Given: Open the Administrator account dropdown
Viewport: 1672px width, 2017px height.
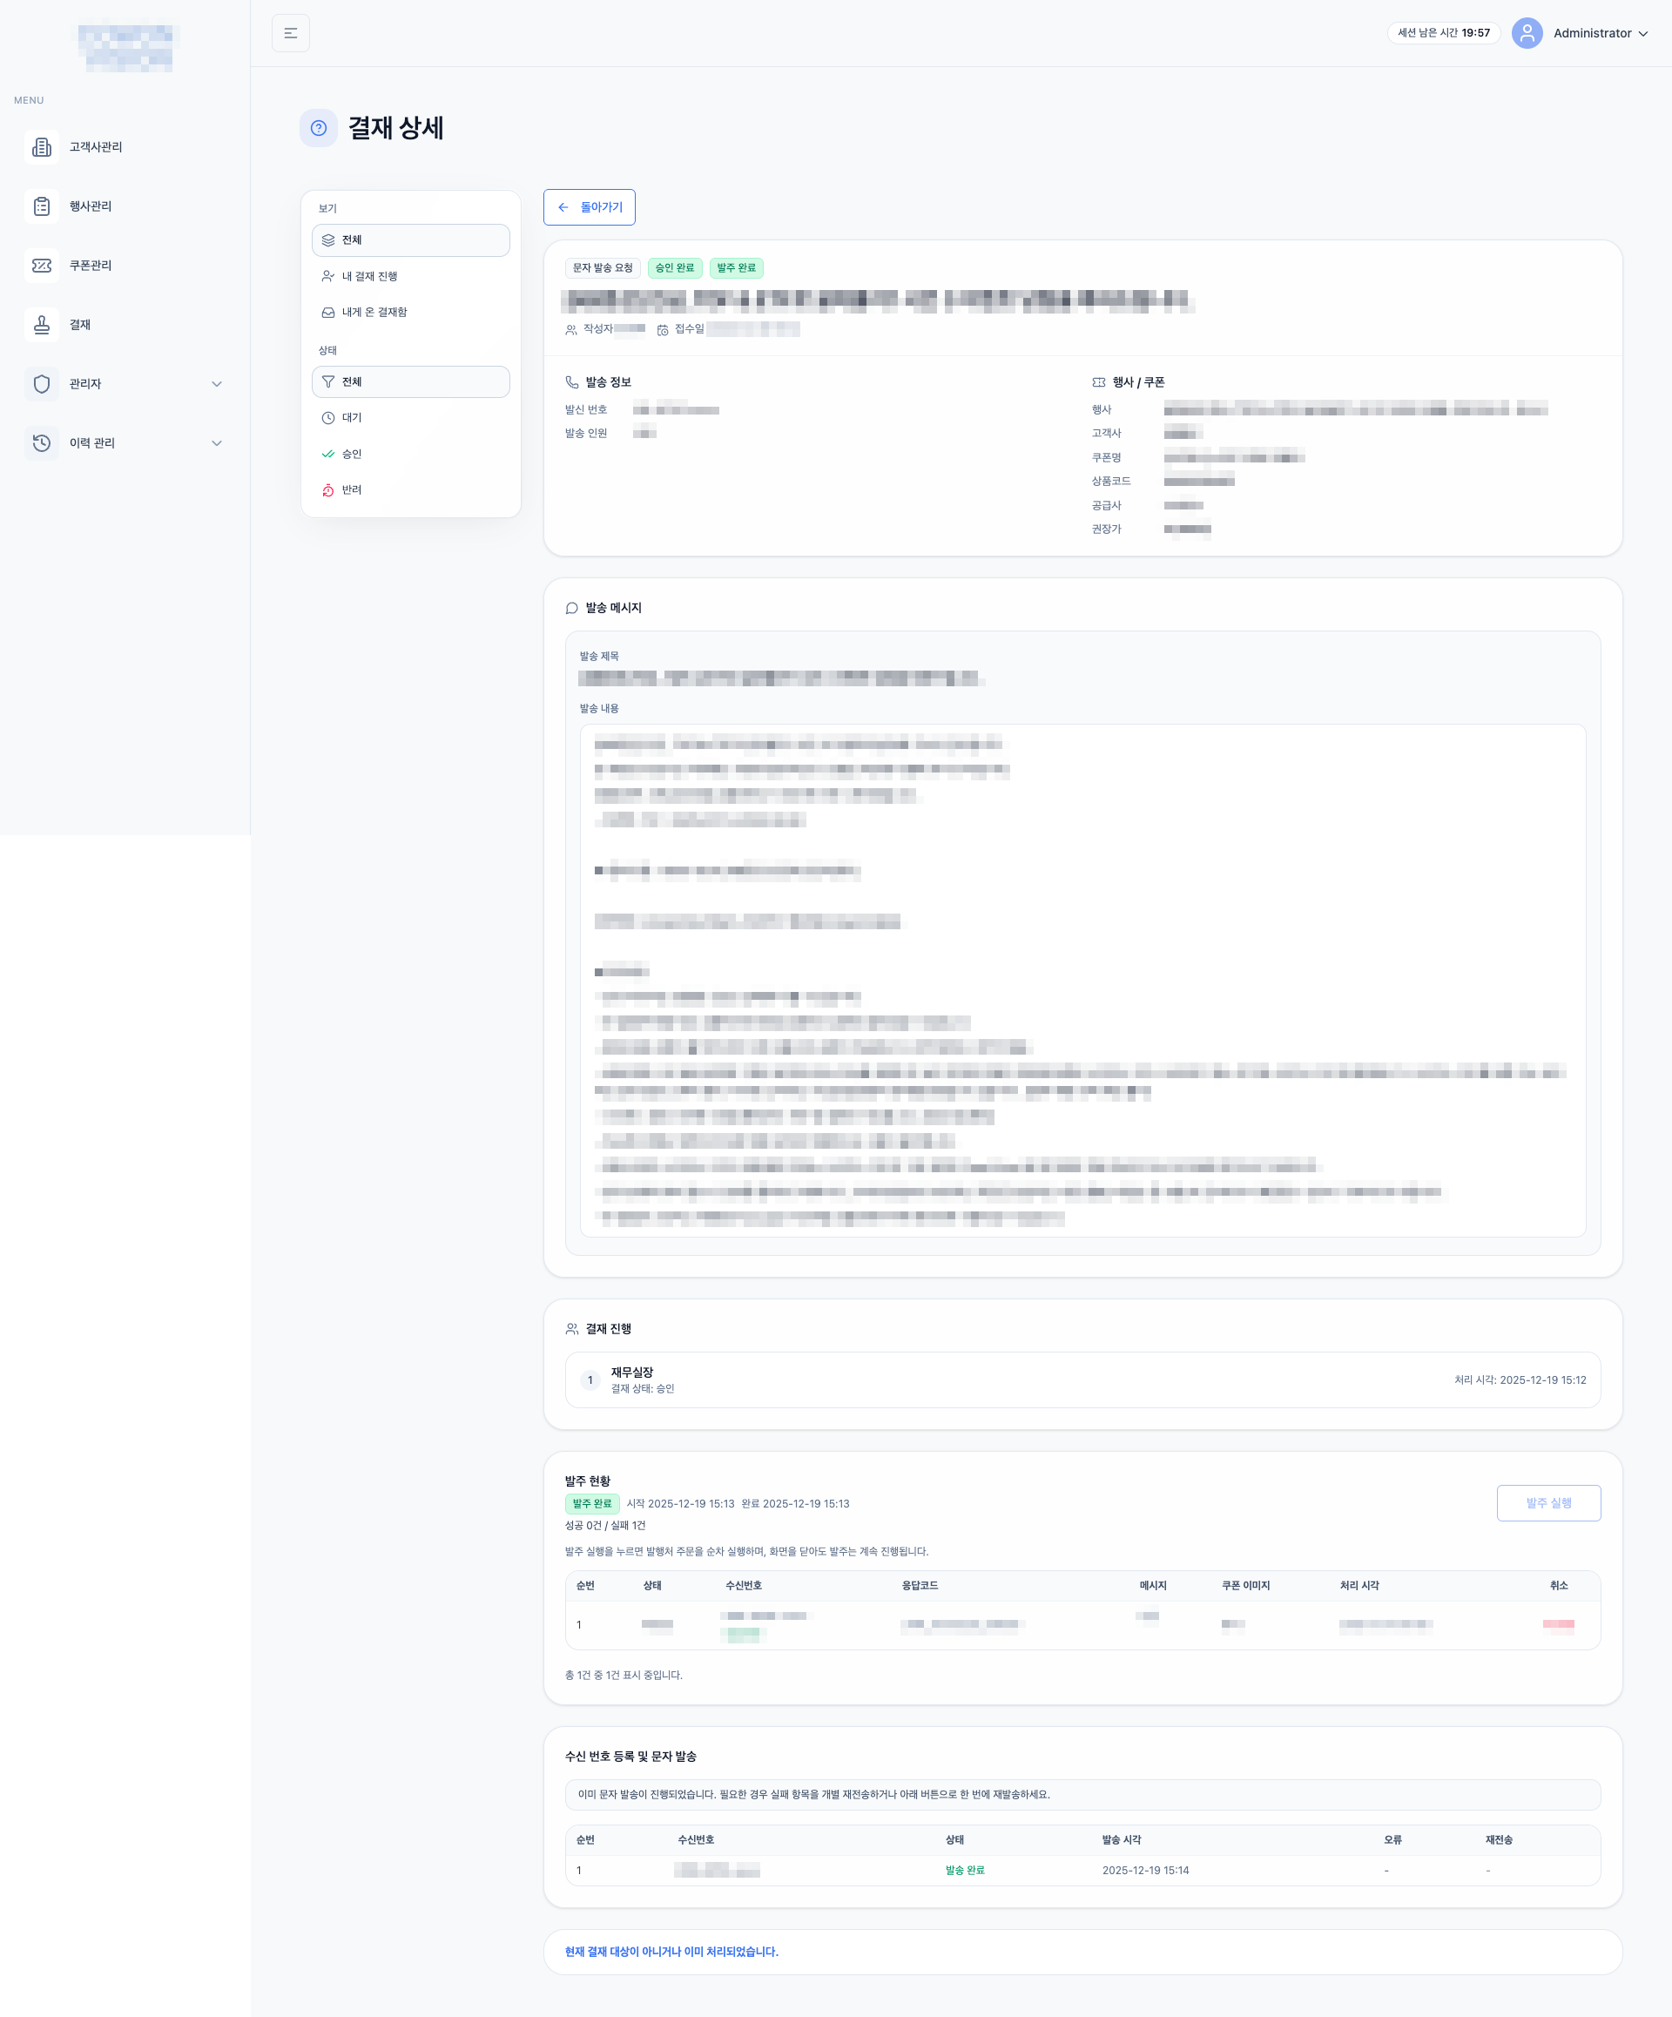Looking at the screenshot, I should 1600,34.
